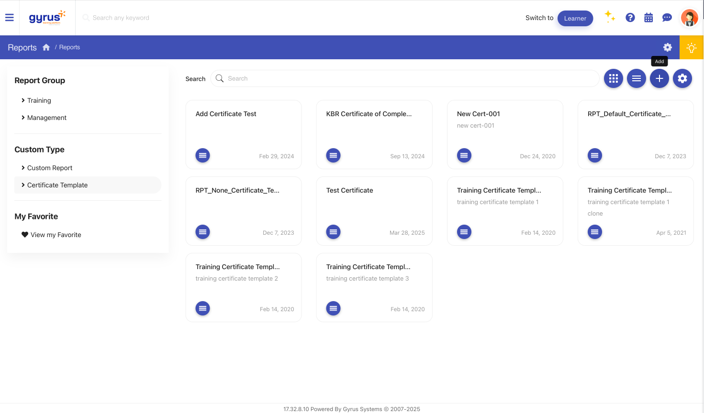Image resolution: width=704 pixels, height=413 pixels.
Task: Open the help question mark icon
Action: (x=630, y=18)
